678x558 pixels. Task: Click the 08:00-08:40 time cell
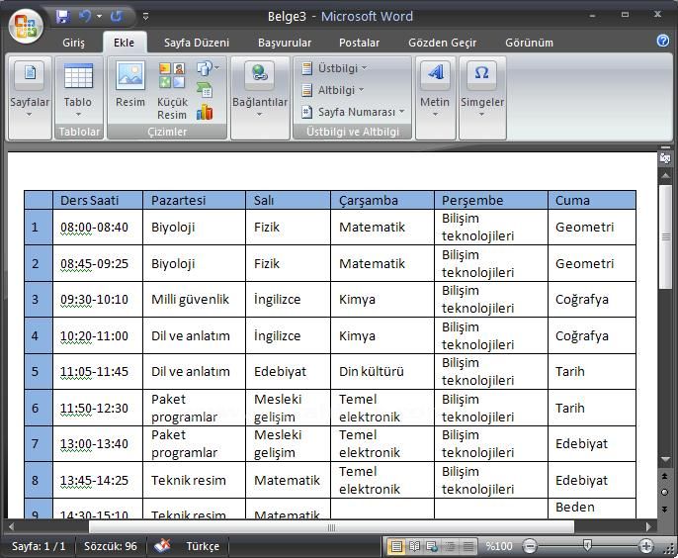[98, 227]
